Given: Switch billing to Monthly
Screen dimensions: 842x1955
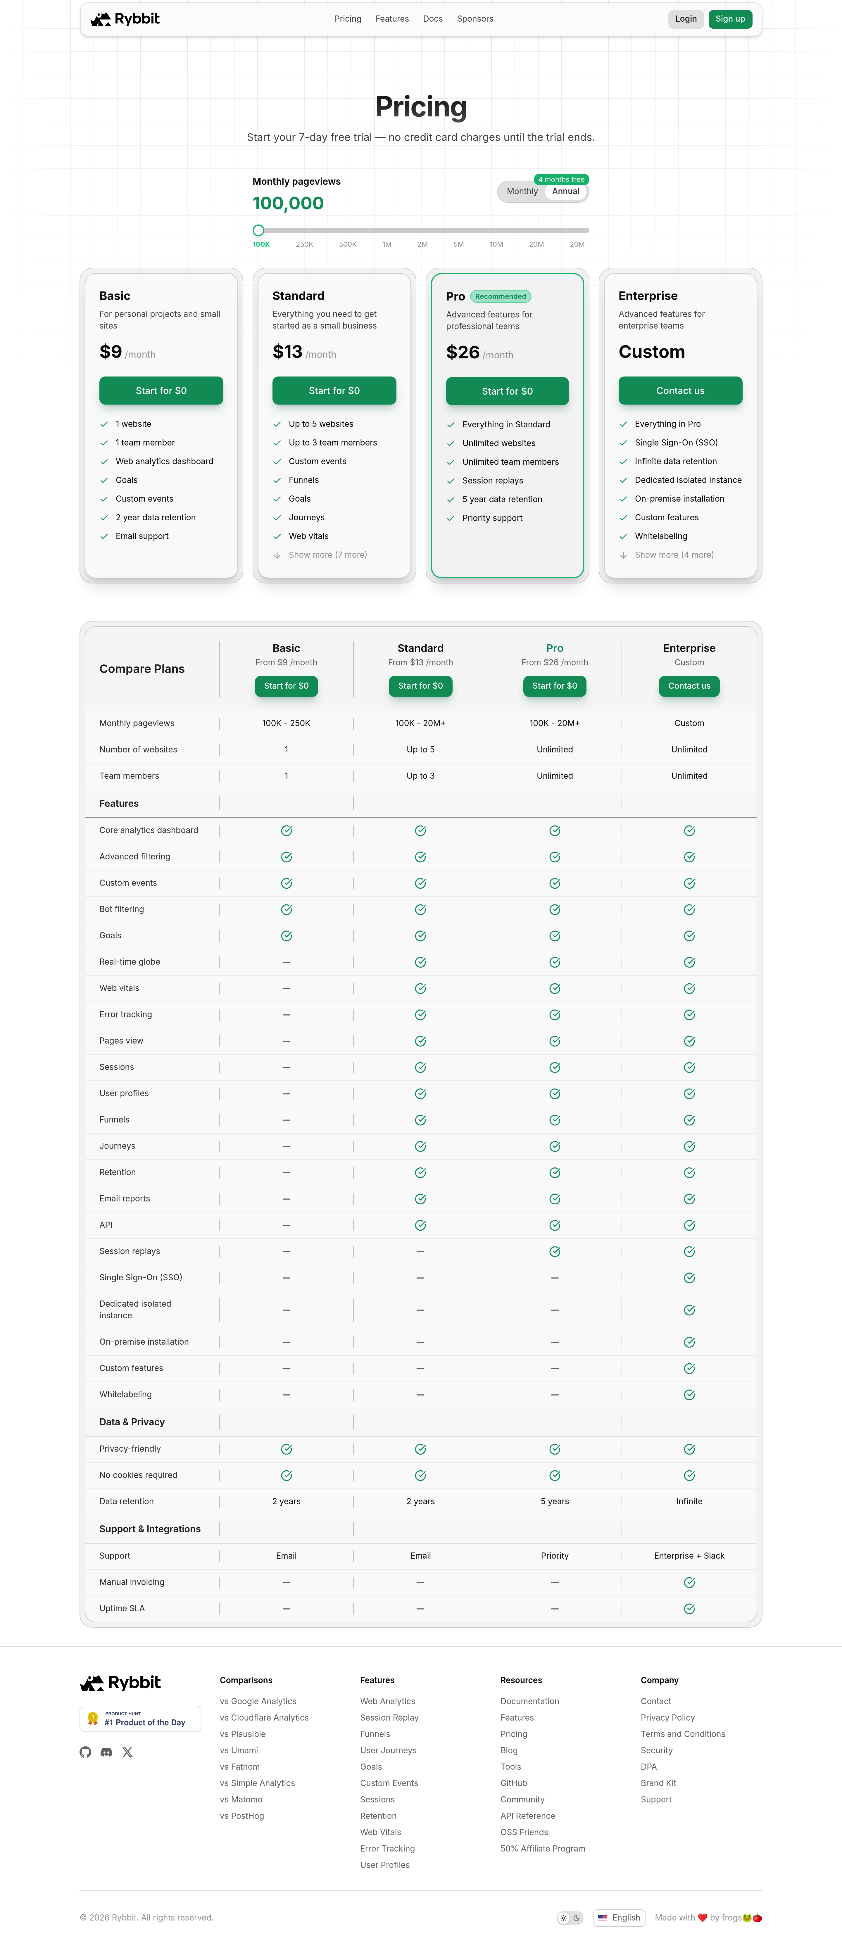Looking at the screenshot, I should point(522,191).
